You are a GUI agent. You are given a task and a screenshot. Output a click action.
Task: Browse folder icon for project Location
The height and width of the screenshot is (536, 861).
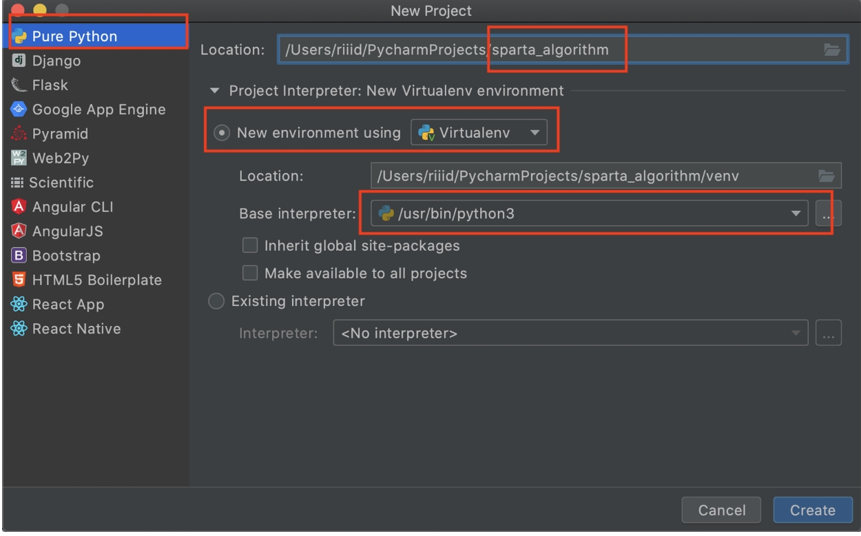[832, 50]
